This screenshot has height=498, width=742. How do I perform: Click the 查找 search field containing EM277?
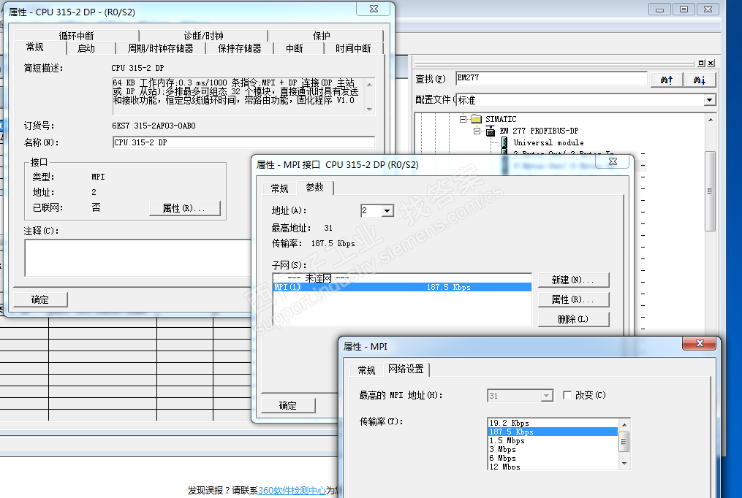coord(551,78)
